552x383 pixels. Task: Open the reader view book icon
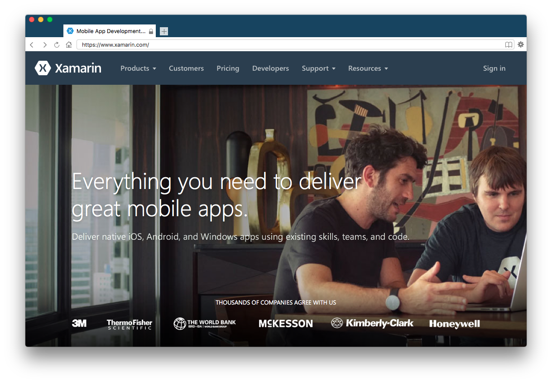coord(509,45)
